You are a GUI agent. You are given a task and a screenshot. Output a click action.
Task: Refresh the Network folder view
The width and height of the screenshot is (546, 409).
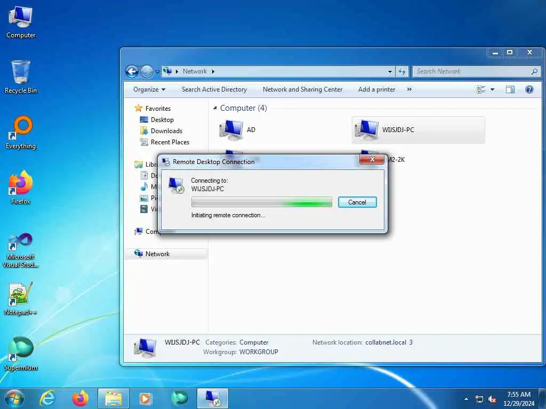(402, 72)
